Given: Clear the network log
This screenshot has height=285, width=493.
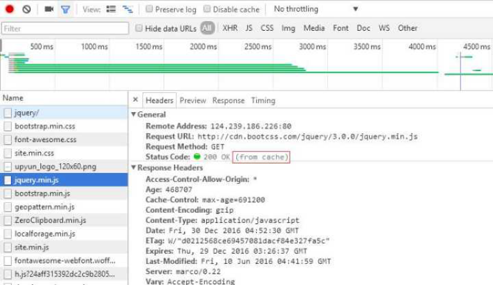Looking at the screenshot, I should point(27,9).
